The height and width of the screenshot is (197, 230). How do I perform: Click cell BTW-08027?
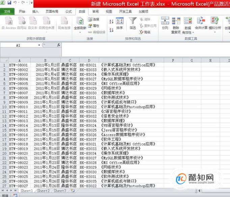click(x=20, y=186)
